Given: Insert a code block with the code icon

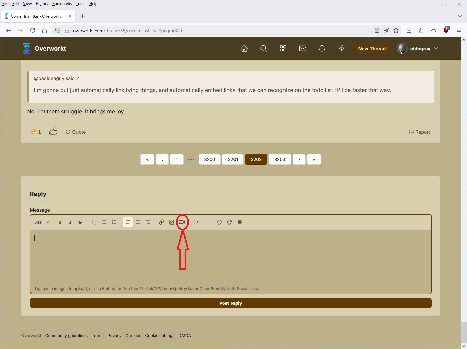Looking at the screenshot, I should pyautogui.click(x=196, y=222).
